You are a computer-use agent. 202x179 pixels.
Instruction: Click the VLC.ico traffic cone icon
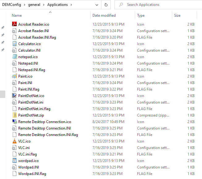(14, 141)
